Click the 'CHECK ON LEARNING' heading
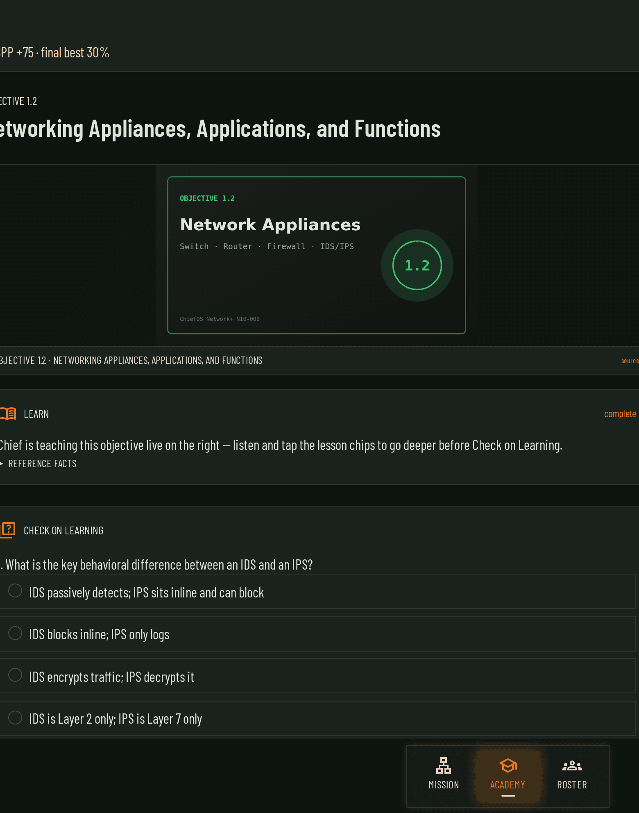 click(x=63, y=531)
